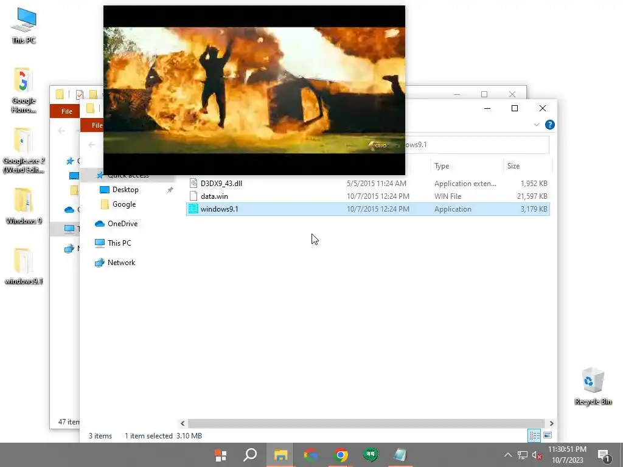Open Explorer help question mark icon
This screenshot has height=467, width=623.
(x=550, y=125)
